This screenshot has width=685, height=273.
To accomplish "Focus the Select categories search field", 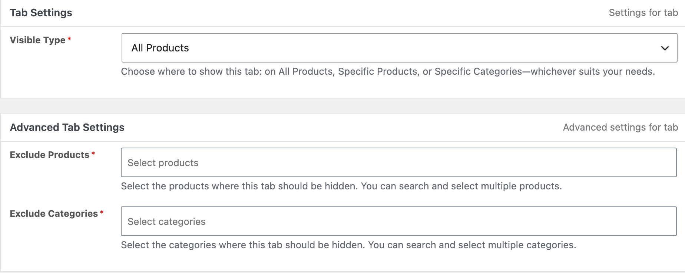I will pyautogui.click(x=398, y=221).
